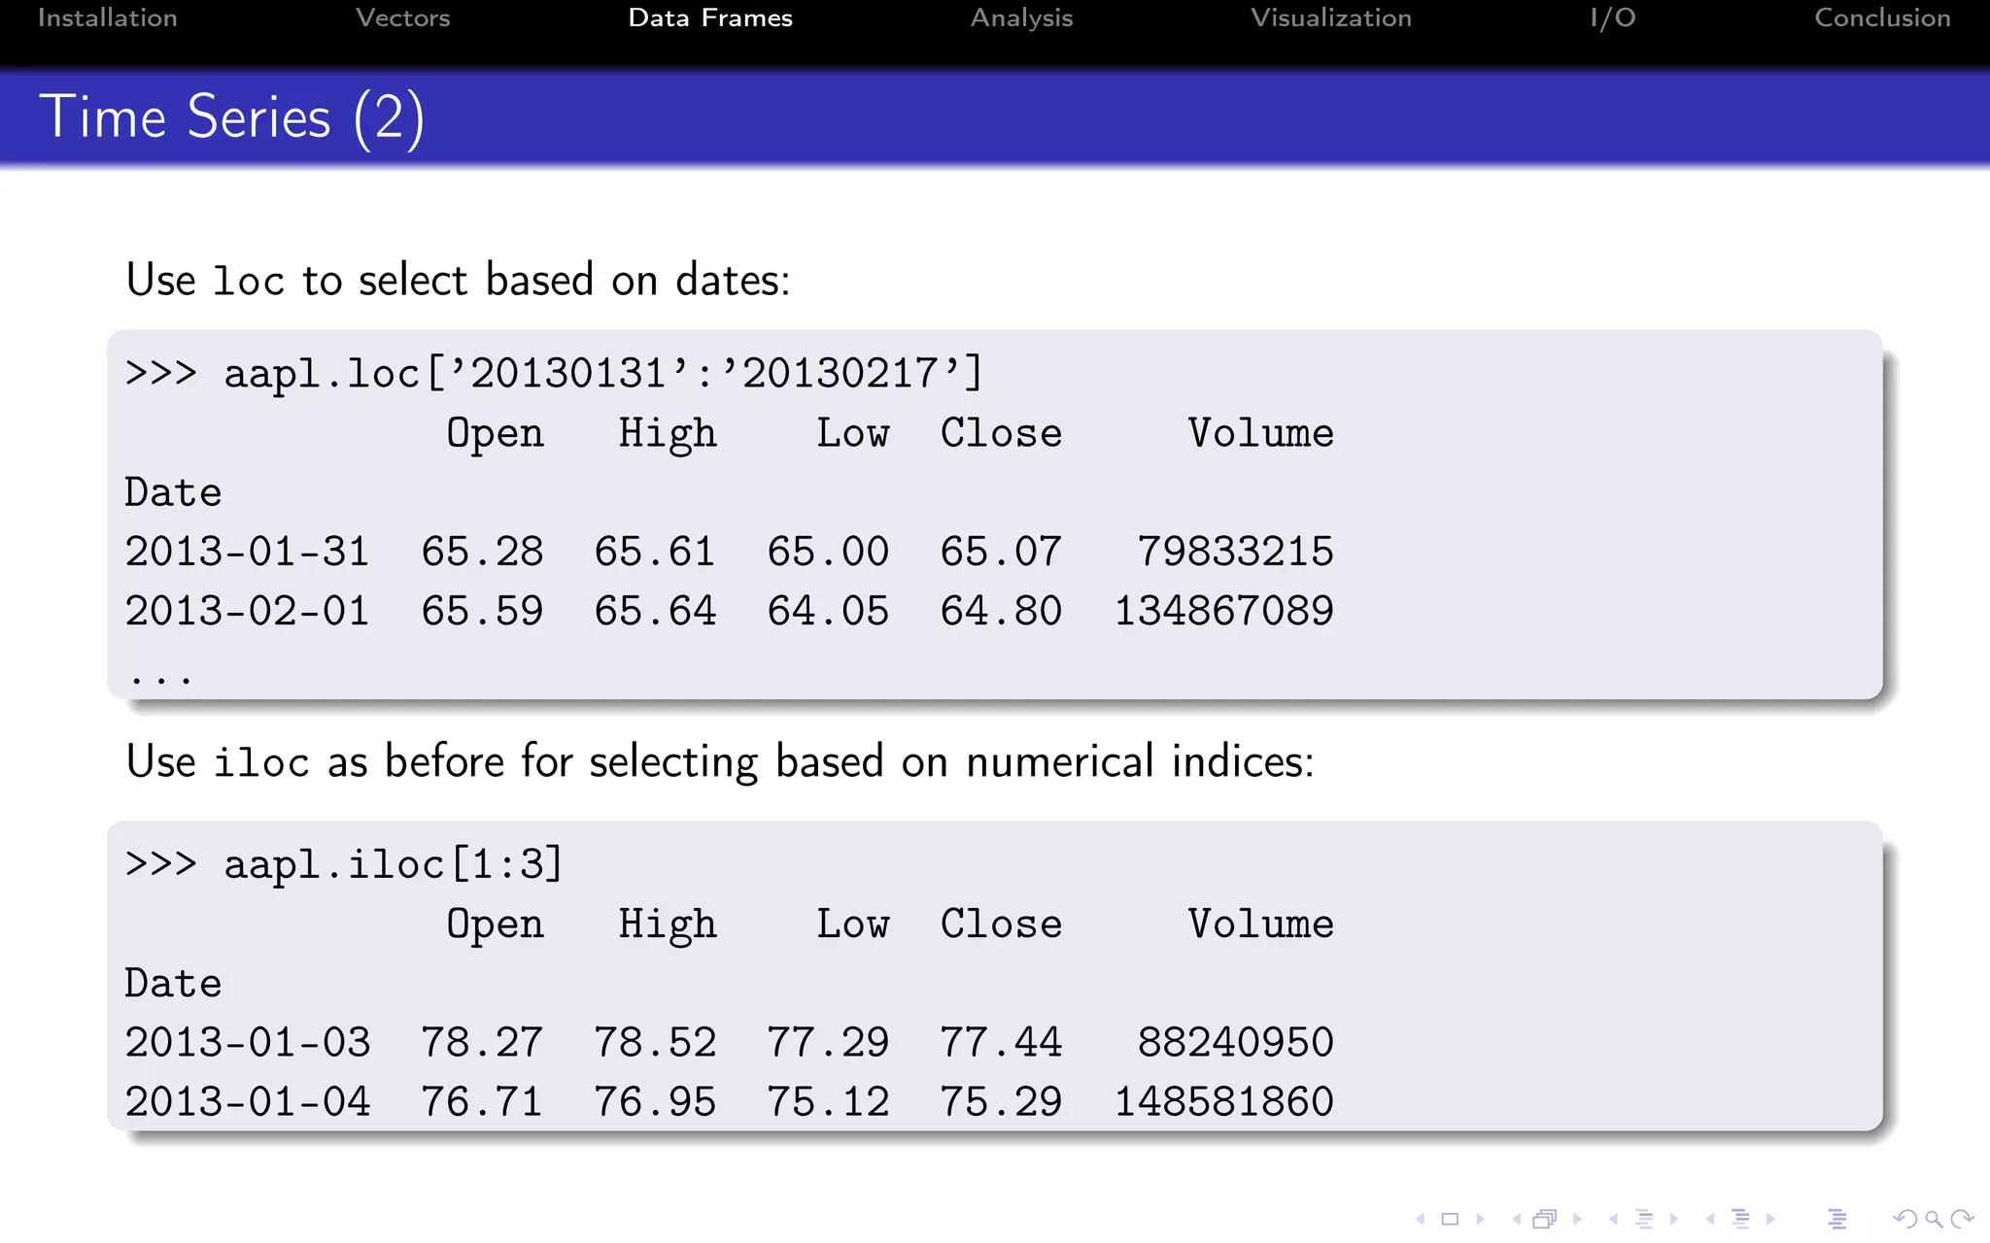1990x1243 pixels.
Task: Click date 2013-01-31 in first table
Action: coord(248,552)
